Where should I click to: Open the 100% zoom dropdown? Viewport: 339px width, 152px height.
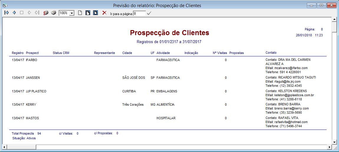[x=71, y=13]
